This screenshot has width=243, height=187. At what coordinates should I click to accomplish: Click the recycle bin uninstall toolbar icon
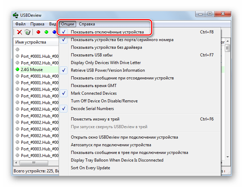pyautogui.click(x=28, y=32)
